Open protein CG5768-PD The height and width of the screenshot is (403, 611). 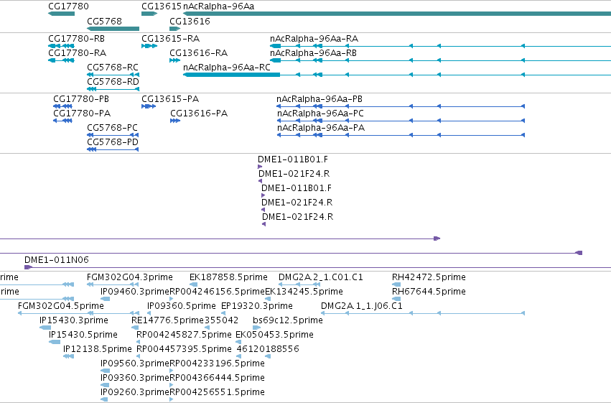[113, 142]
